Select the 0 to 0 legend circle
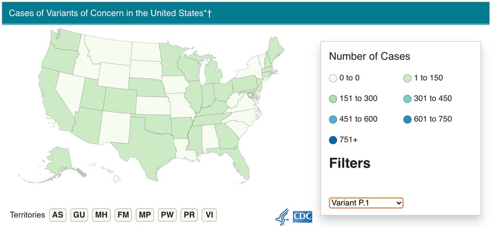 [x=333, y=78]
